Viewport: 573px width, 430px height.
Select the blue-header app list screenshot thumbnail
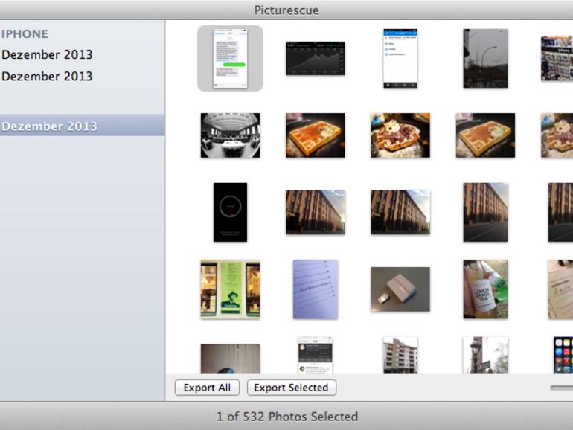pos(400,59)
